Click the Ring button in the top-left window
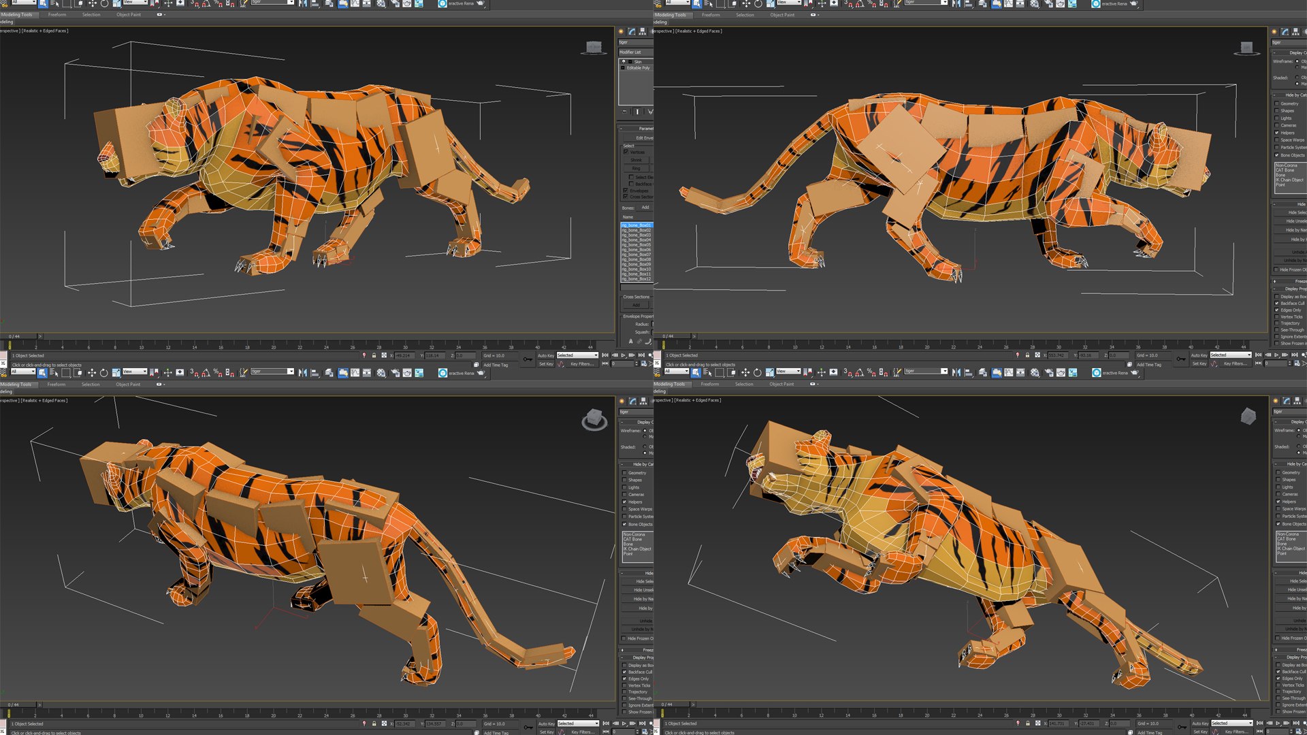 pos(636,168)
